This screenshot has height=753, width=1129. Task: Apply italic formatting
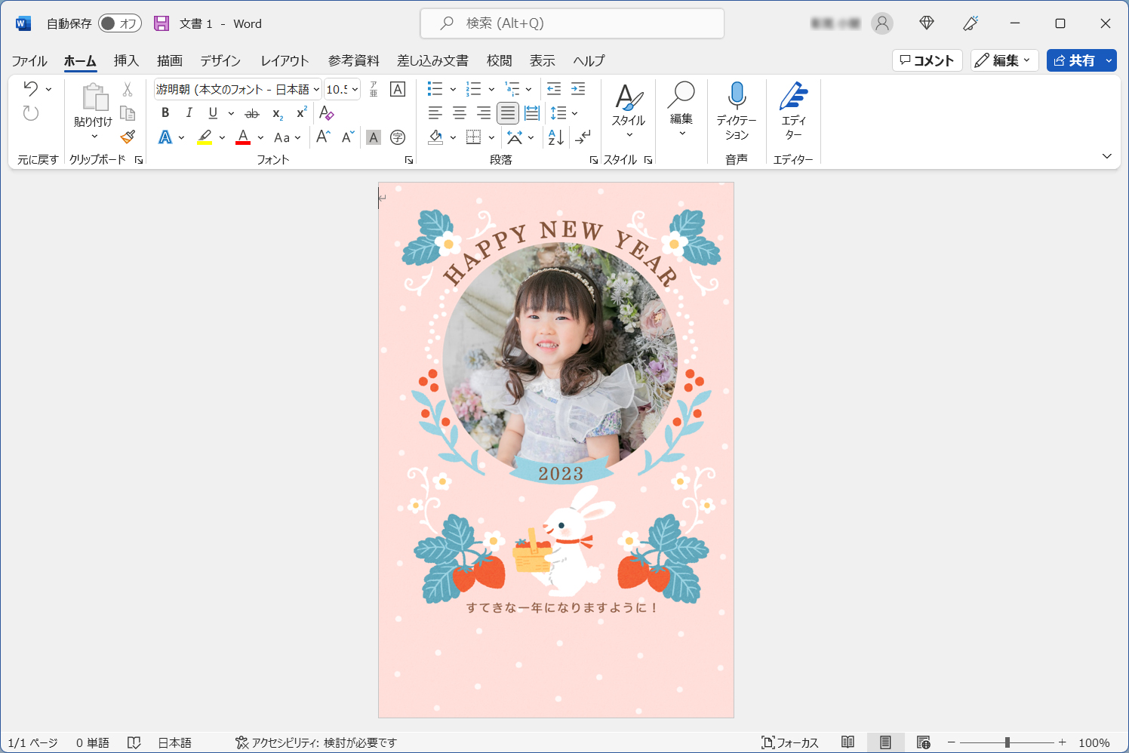click(x=189, y=113)
